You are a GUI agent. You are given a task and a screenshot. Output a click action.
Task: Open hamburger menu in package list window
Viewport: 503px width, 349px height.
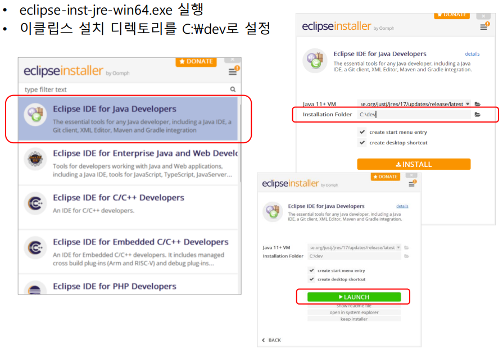[x=233, y=72]
